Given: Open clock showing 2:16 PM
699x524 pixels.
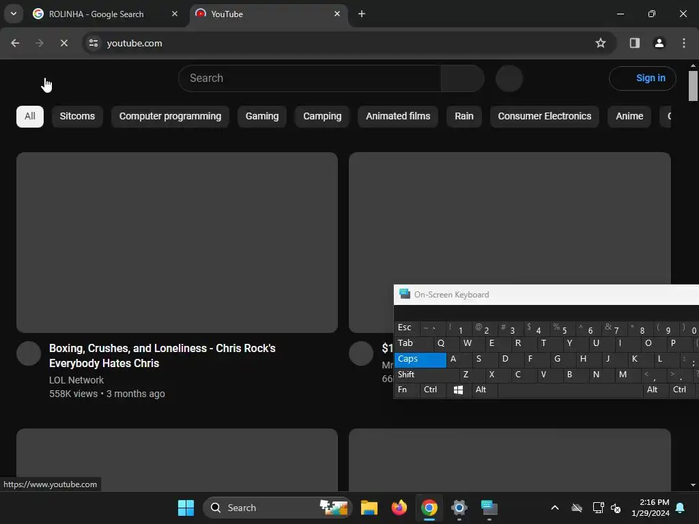Looking at the screenshot, I should point(651,508).
